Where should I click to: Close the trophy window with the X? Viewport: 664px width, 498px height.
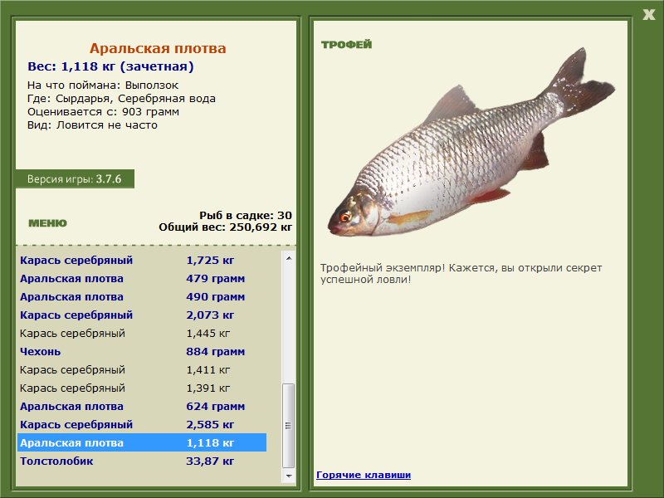click(x=648, y=15)
